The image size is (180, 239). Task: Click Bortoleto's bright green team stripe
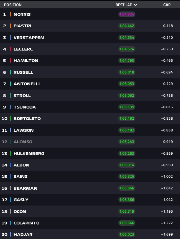pyautogui.click(x=11, y=118)
